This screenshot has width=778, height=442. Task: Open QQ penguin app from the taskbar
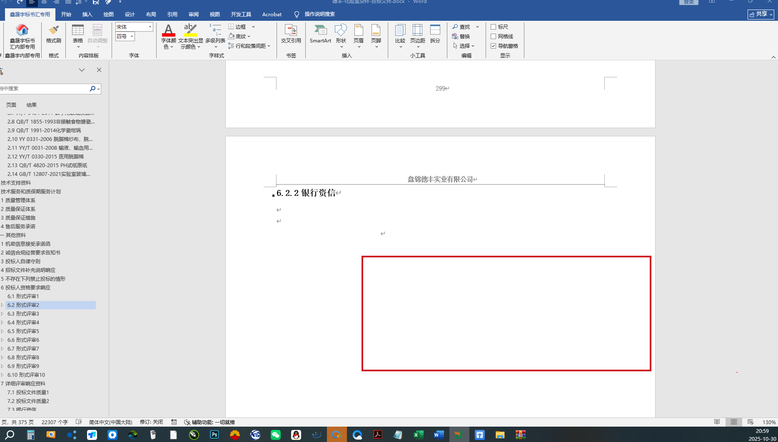tap(296, 435)
